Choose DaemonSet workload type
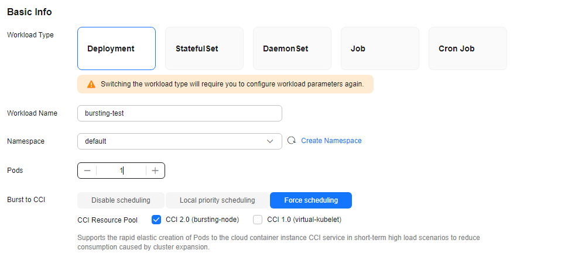Image resolution: width=568 pixels, height=257 pixels. point(292,48)
